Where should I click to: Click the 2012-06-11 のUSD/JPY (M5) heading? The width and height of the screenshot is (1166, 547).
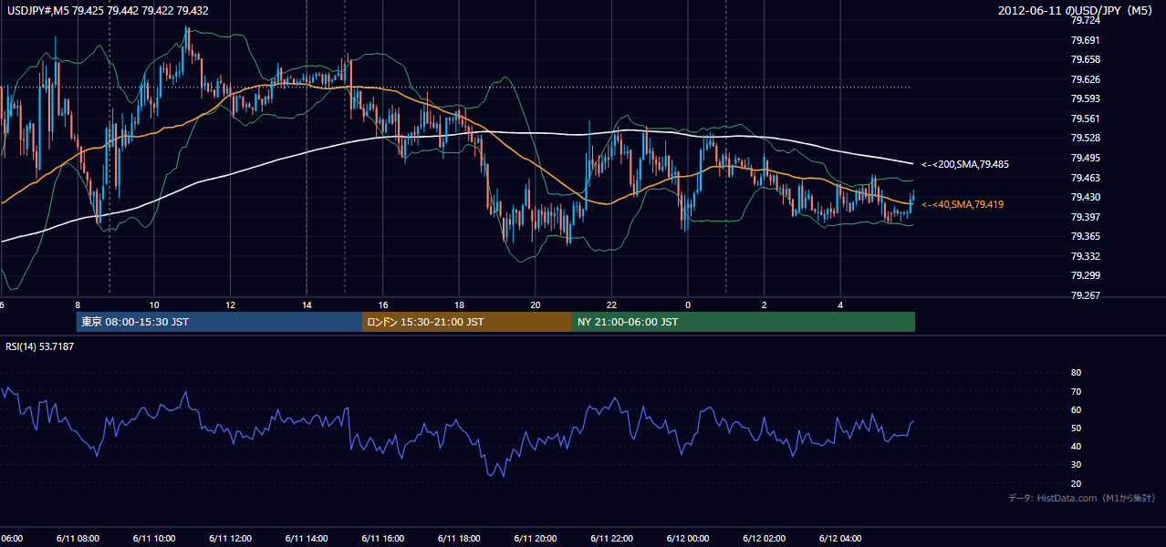coord(1078,11)
